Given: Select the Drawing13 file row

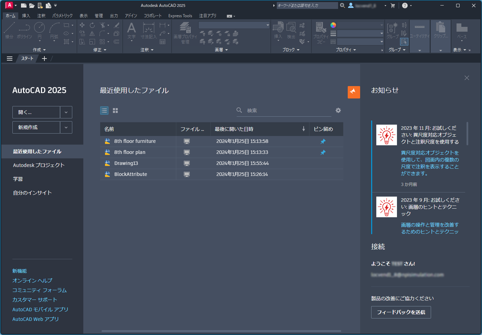Looking at the screenshot, I should point(222,163).
